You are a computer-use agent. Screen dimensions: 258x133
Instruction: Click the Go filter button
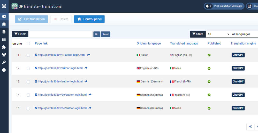(97, 34)
